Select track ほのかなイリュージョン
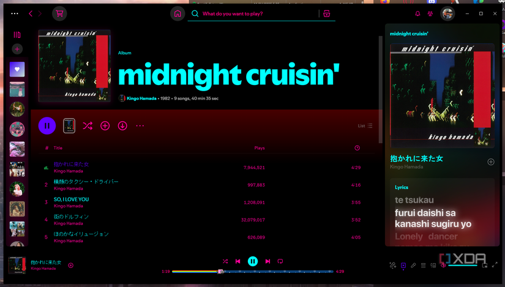The height and width of the screenshot is (287, 505). point(81,234)
